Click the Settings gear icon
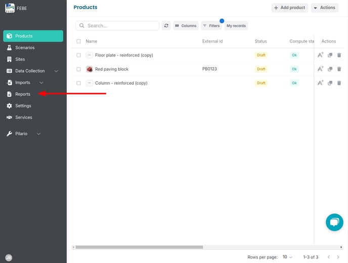Screen dimensions: 348x263 pos(9,106)
